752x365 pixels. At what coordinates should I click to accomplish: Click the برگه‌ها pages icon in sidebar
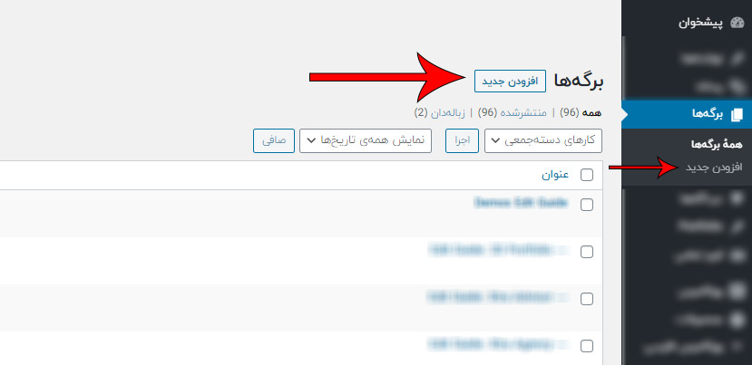(x=737, y=114)
